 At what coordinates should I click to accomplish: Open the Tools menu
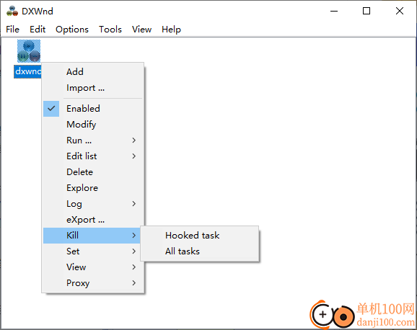(x=110, y=30)
